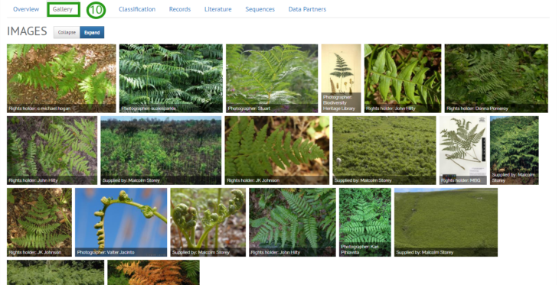
Task: View the Sequences tab
Action: [260, 9]
